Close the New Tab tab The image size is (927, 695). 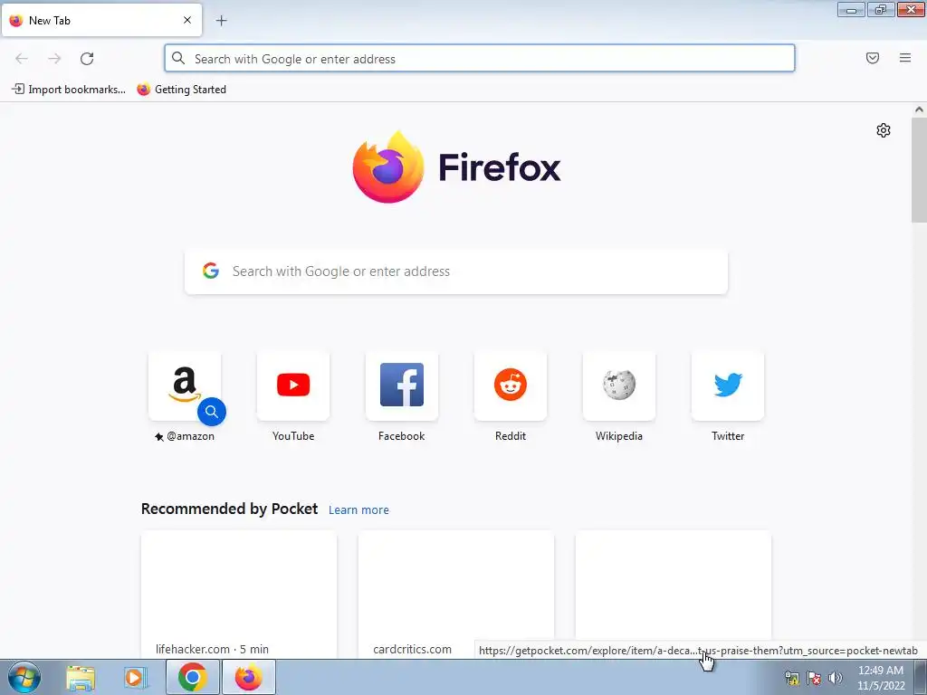(x=187, y=20)
